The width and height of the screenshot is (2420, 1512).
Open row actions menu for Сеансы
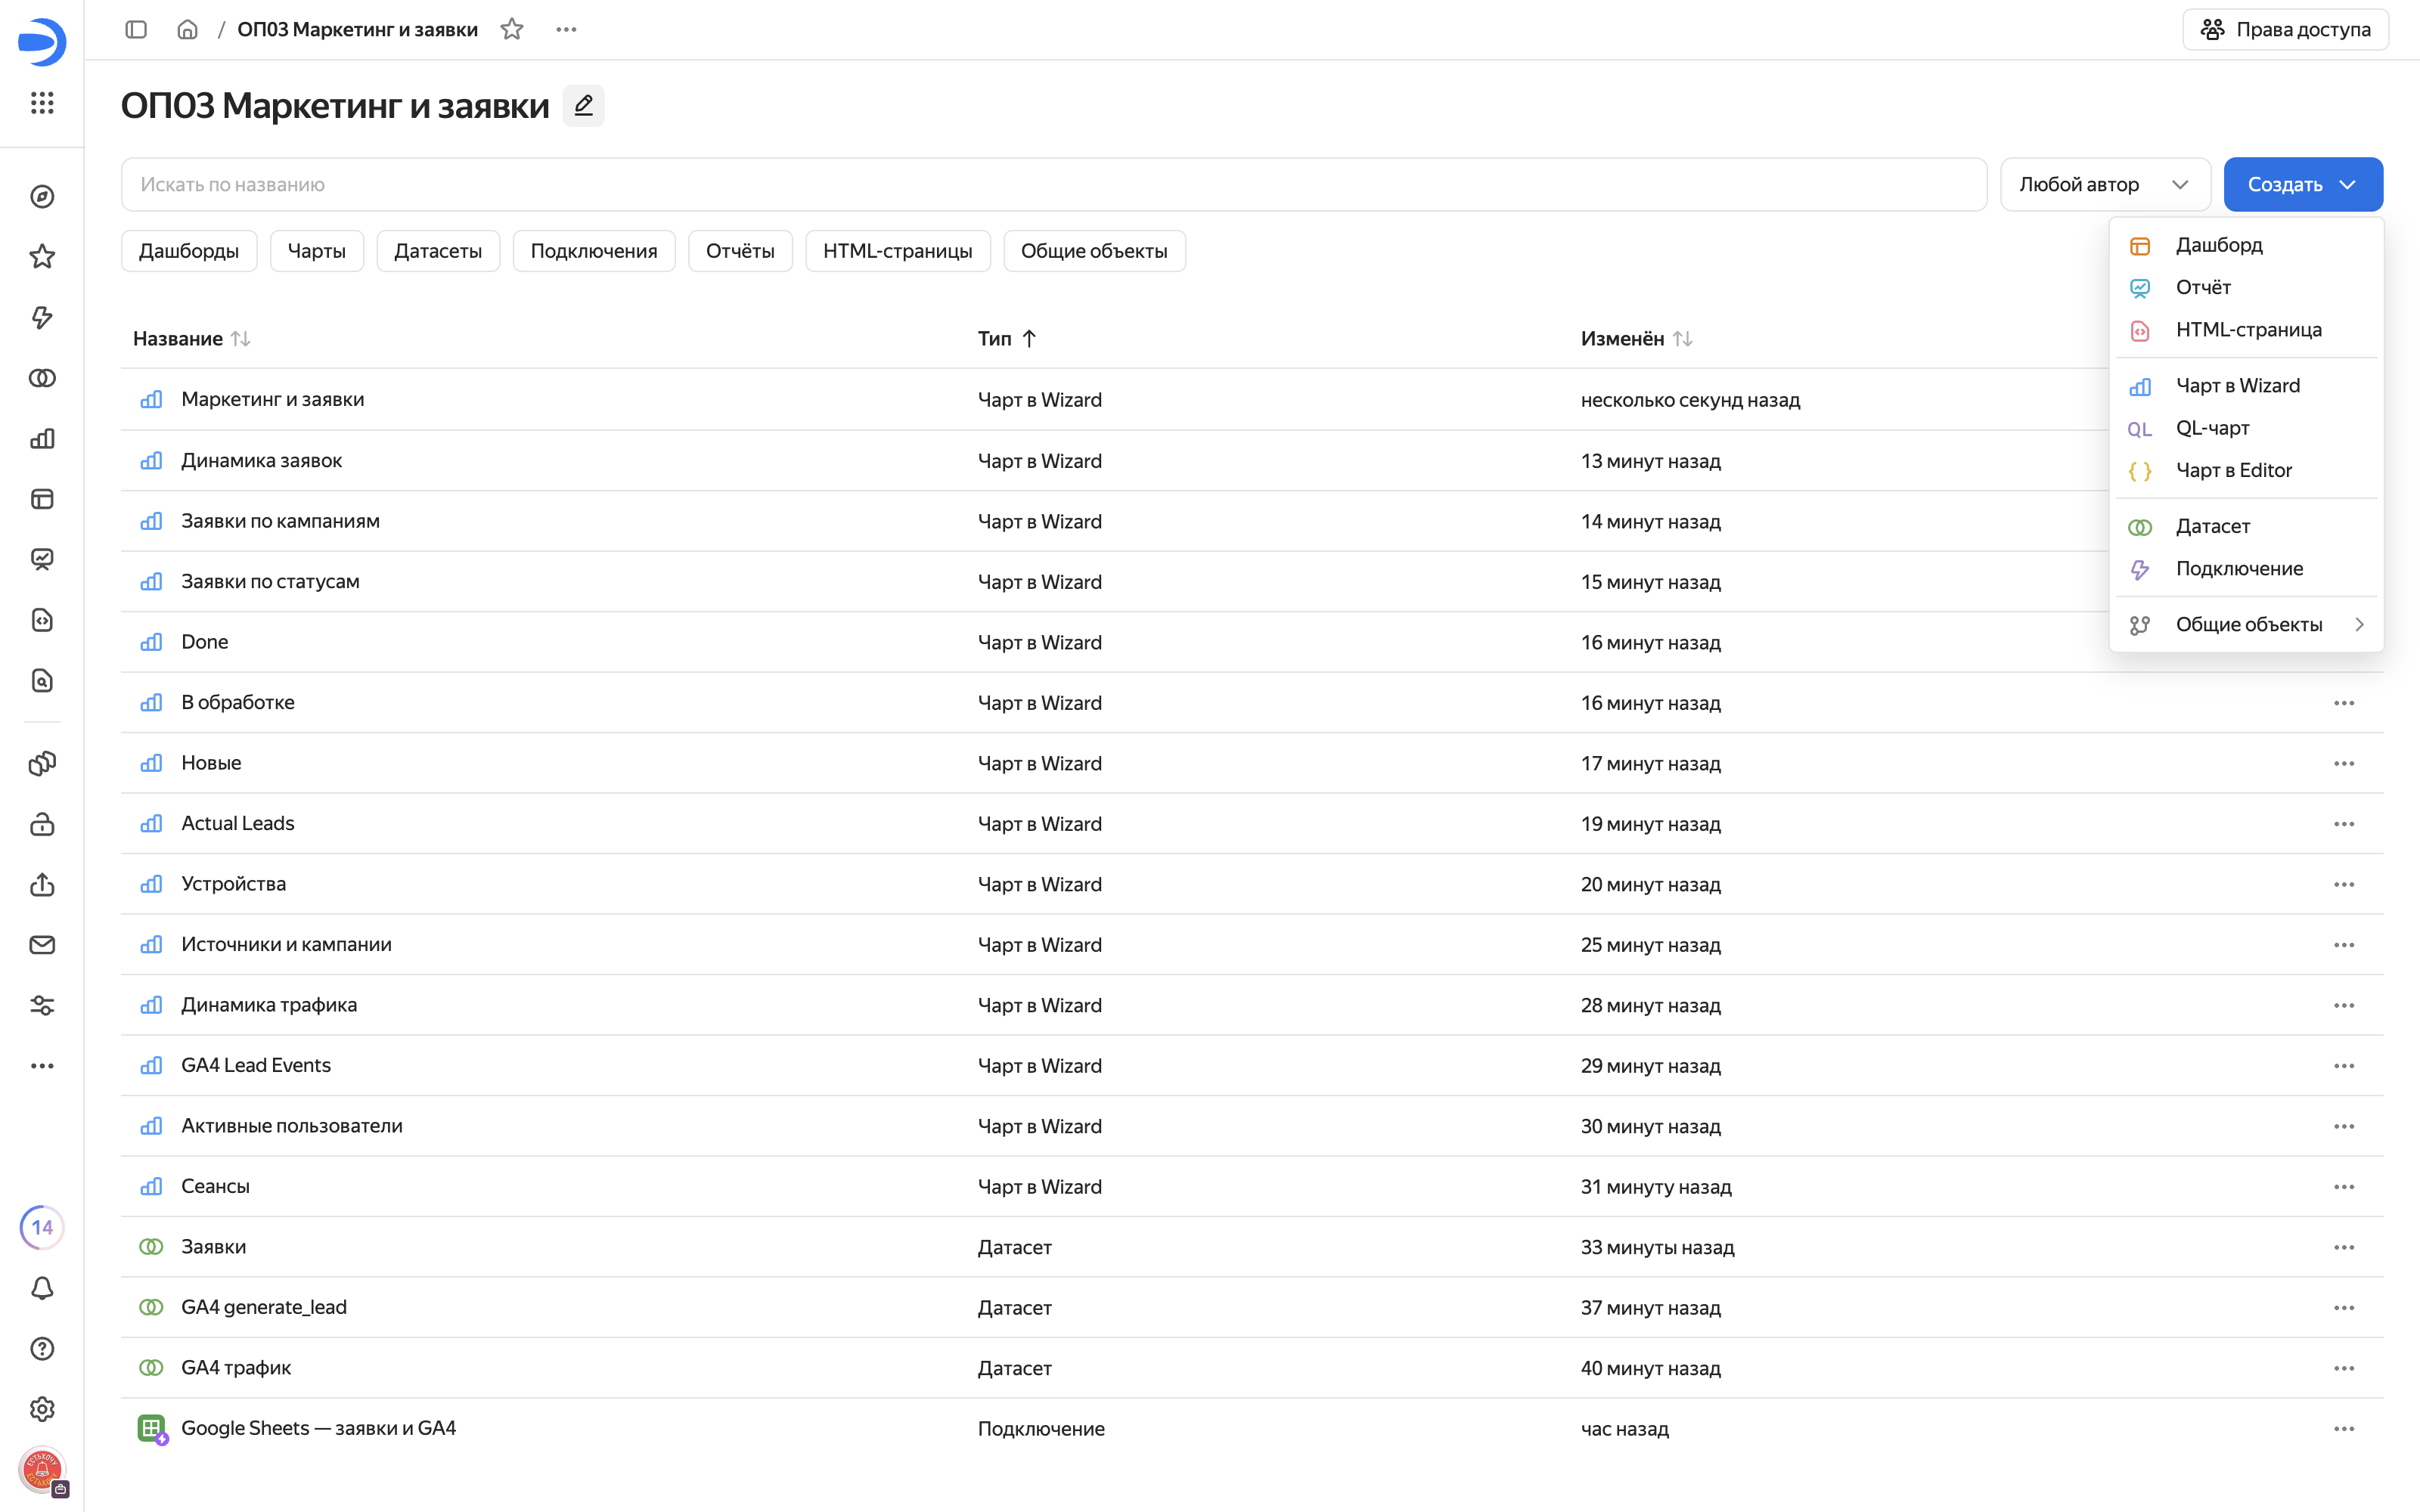coord(2343,1187)
